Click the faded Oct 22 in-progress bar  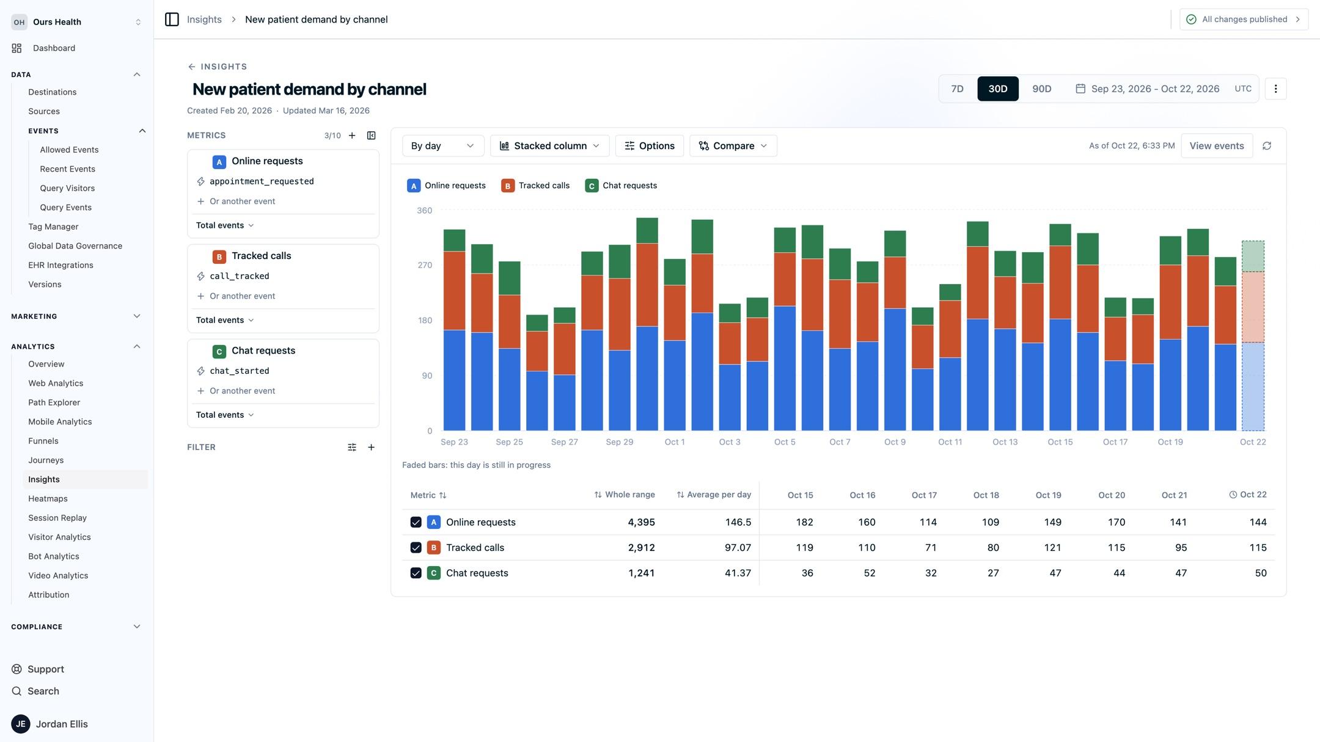[x=1253, y=335]
